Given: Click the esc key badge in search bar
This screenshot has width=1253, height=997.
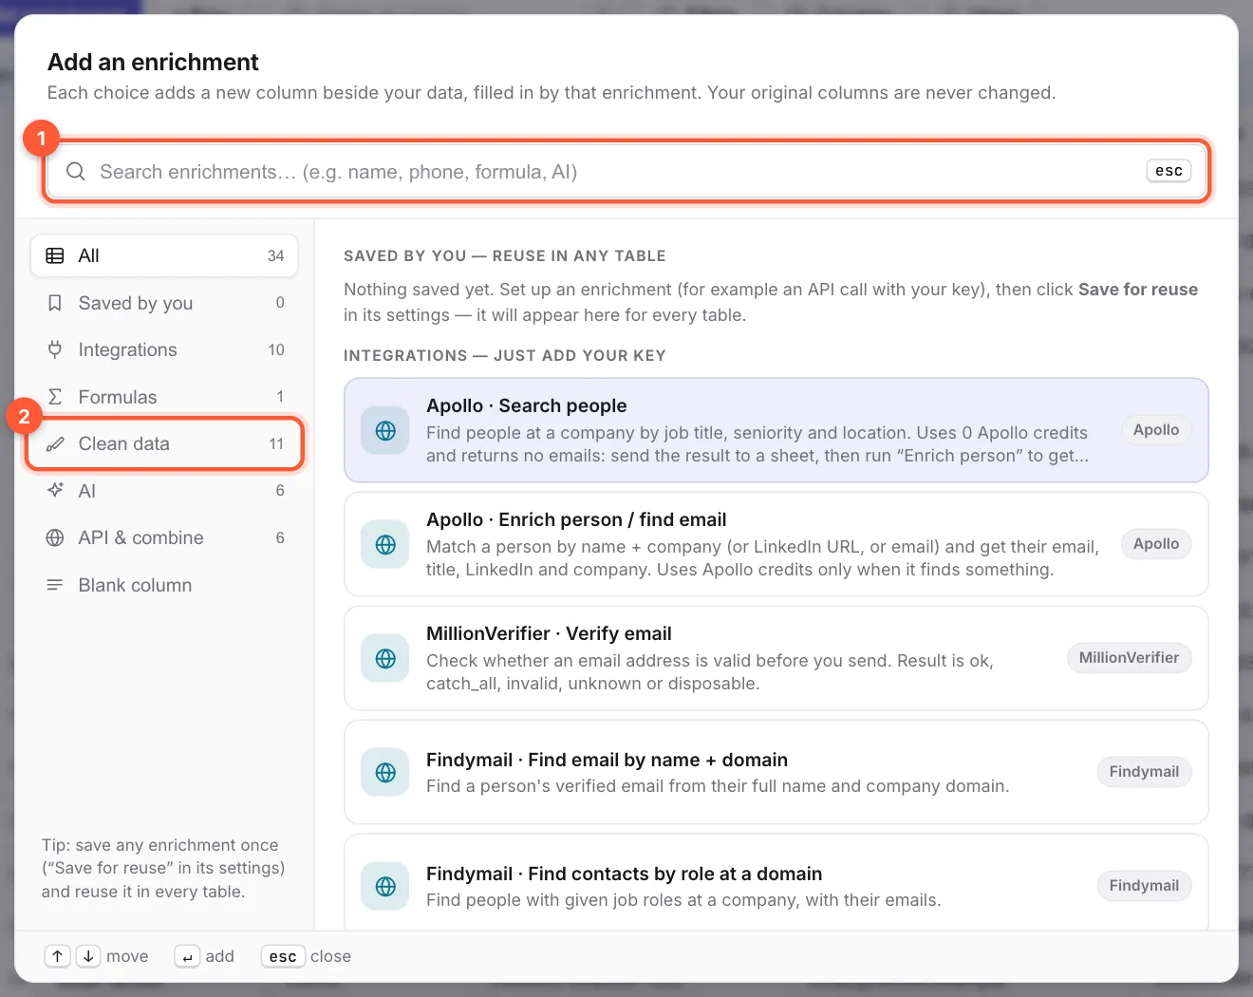Looking at the screenshot, I should pyautogui.click(x=1169, y=171).
